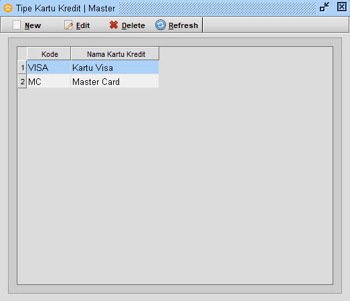Click the red Delete cross icon

[114, 25]
